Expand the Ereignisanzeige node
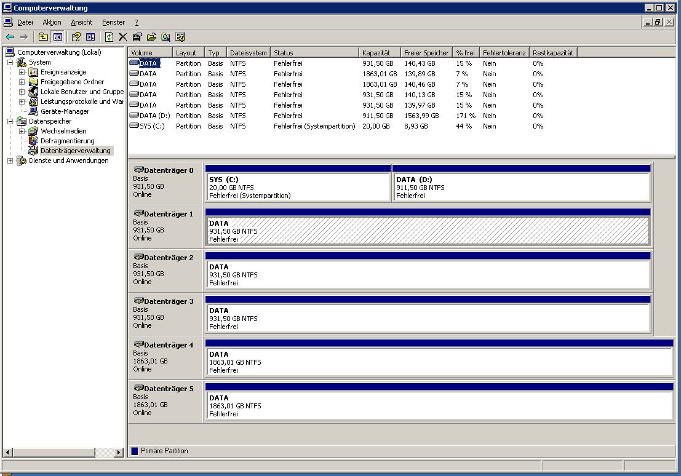 pyautogui.click(x=22, y=72)
